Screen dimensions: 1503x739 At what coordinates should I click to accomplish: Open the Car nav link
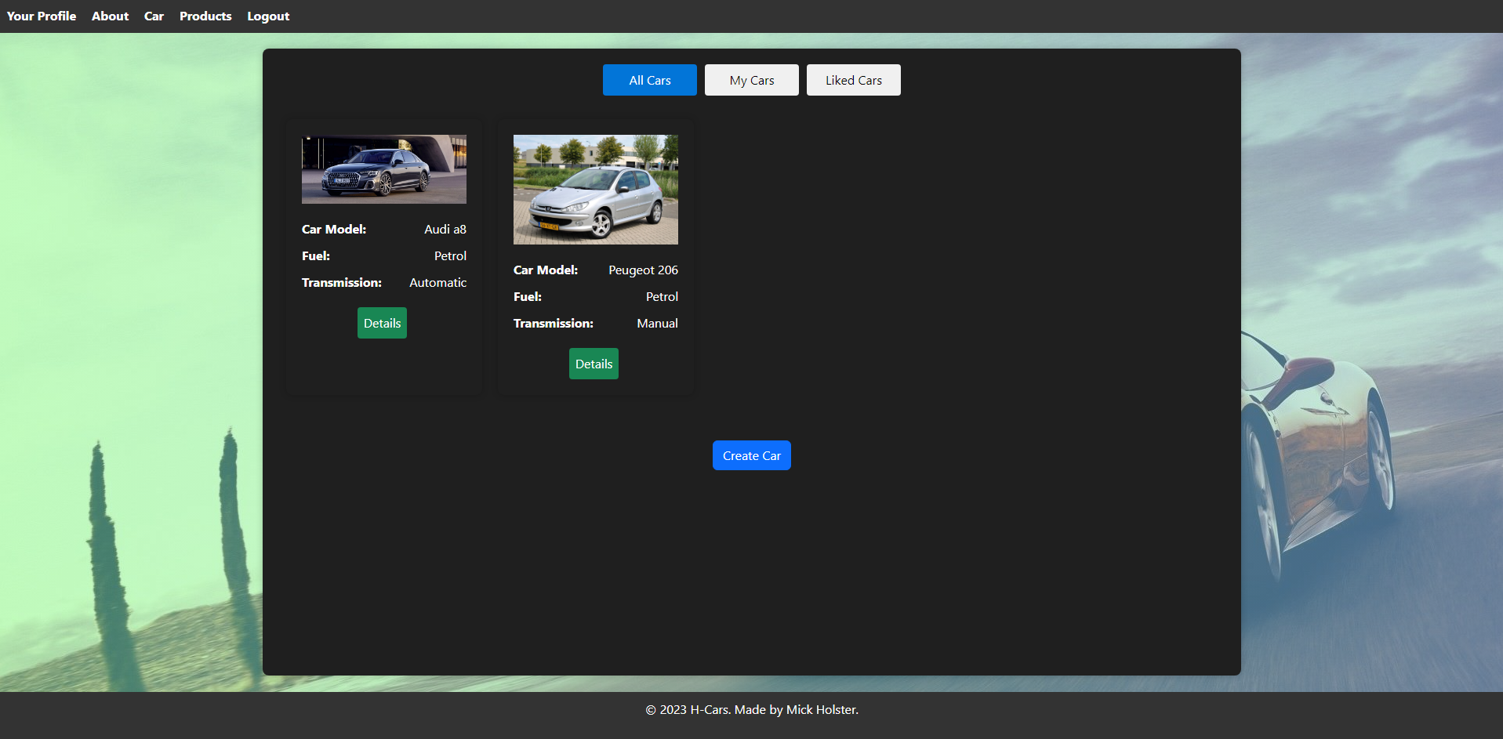pyautogui.click(x=154, y=16)
